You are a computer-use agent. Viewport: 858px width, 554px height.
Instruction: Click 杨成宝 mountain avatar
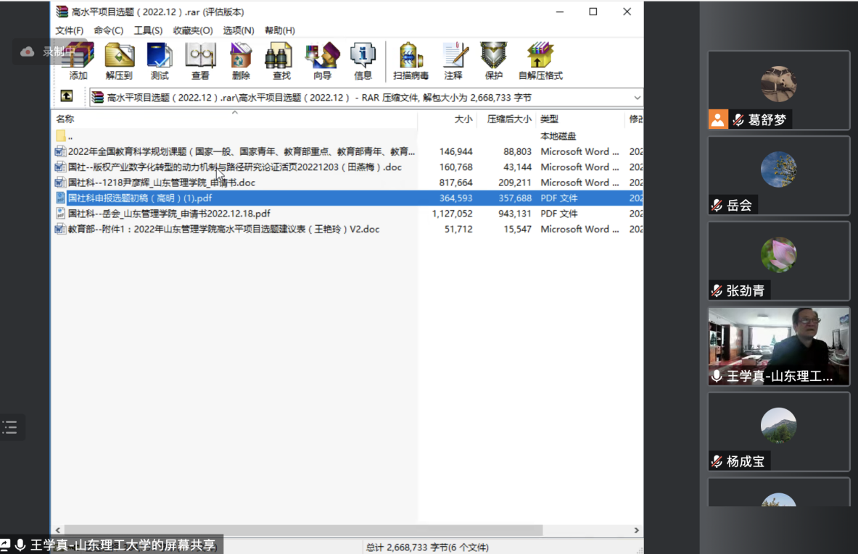coord(779,426)
